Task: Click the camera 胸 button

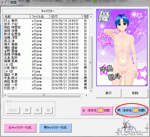Action: [38, 110]
